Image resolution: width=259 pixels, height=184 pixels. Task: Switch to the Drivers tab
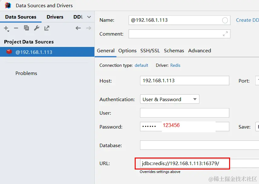[x=55, y=17]
